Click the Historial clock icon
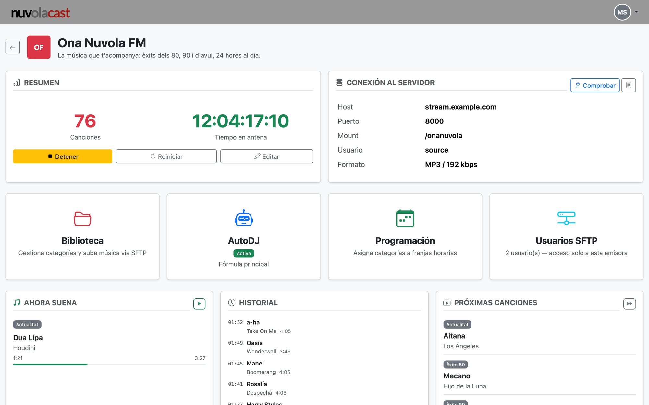 [232, 303]
